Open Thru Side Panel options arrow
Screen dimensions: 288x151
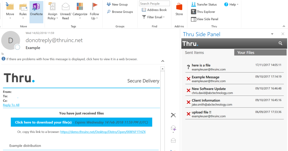point(272,34)
